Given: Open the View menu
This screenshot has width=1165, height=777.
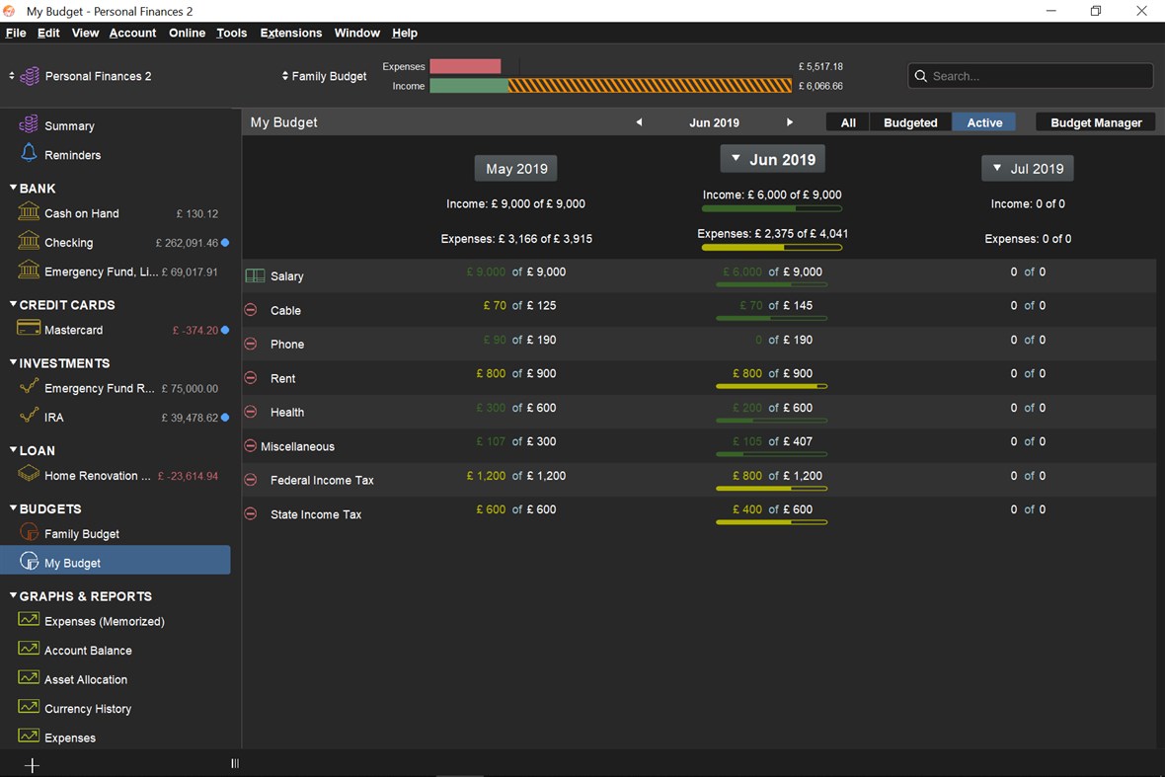Looking at the screenshot, I should (x=86, y=33).
